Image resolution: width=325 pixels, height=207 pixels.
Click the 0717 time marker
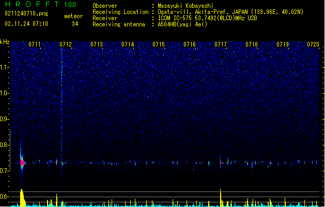click(x=221, y=45)
